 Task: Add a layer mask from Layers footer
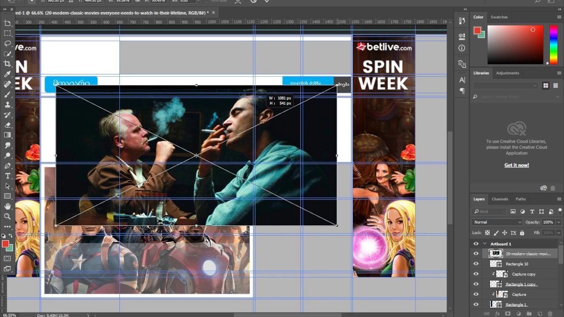click(x=508, y=313)
